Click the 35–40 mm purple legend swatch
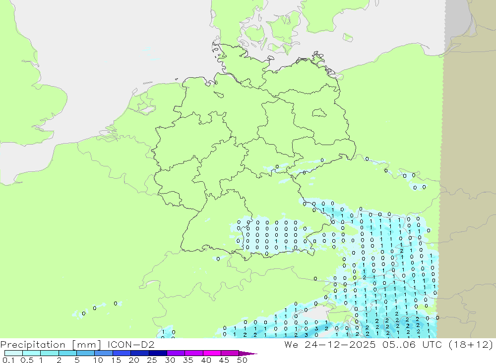Viewport: 496px width, 363px height. coord(194,353)
